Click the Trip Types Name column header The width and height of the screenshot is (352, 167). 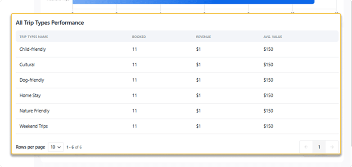[34, 37]
